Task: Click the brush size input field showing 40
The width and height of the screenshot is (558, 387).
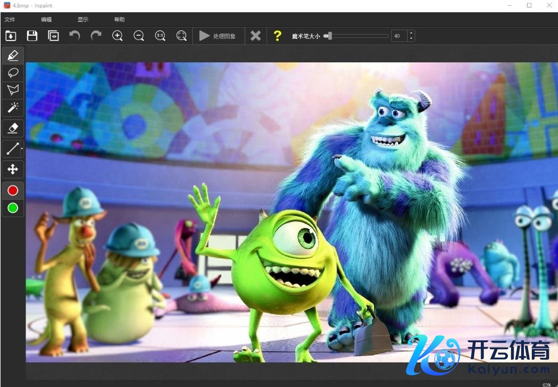Action: click(398, 36)
